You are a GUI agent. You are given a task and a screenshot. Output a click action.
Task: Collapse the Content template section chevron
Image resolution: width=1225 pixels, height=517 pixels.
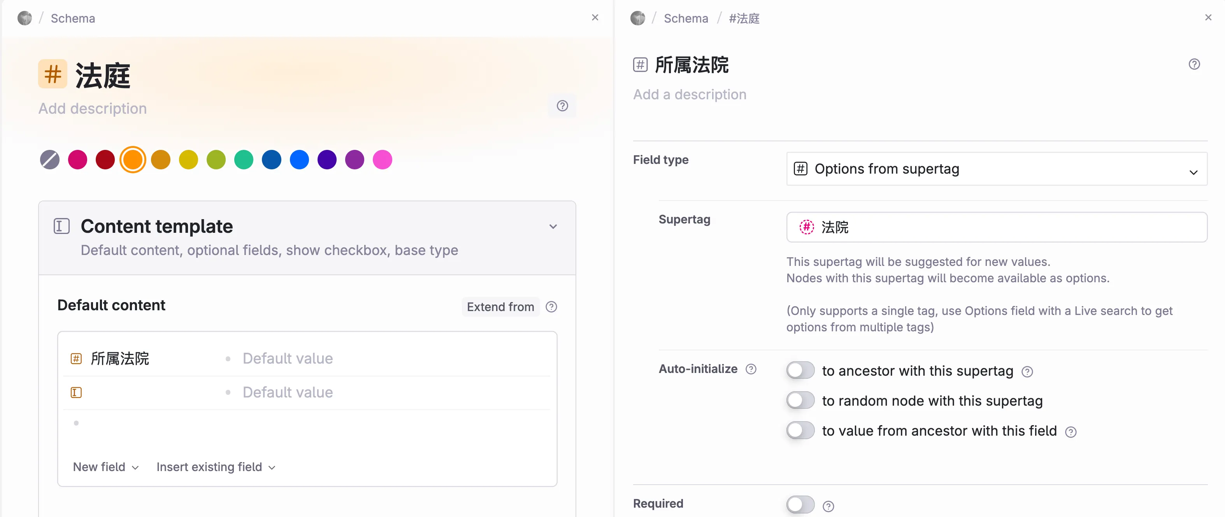click(x=553, y=227)
